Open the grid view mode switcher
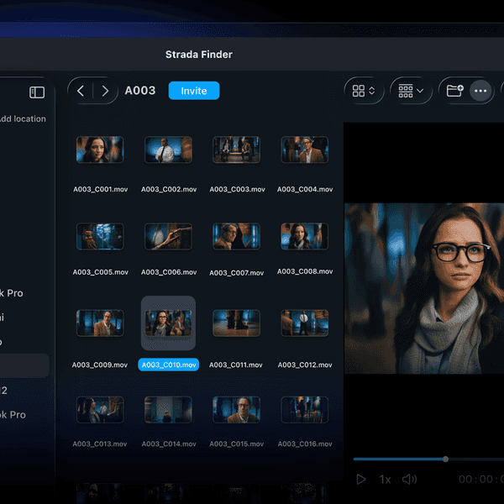The width and height of the screenshot is (504, 504). [x=364, y=91]
